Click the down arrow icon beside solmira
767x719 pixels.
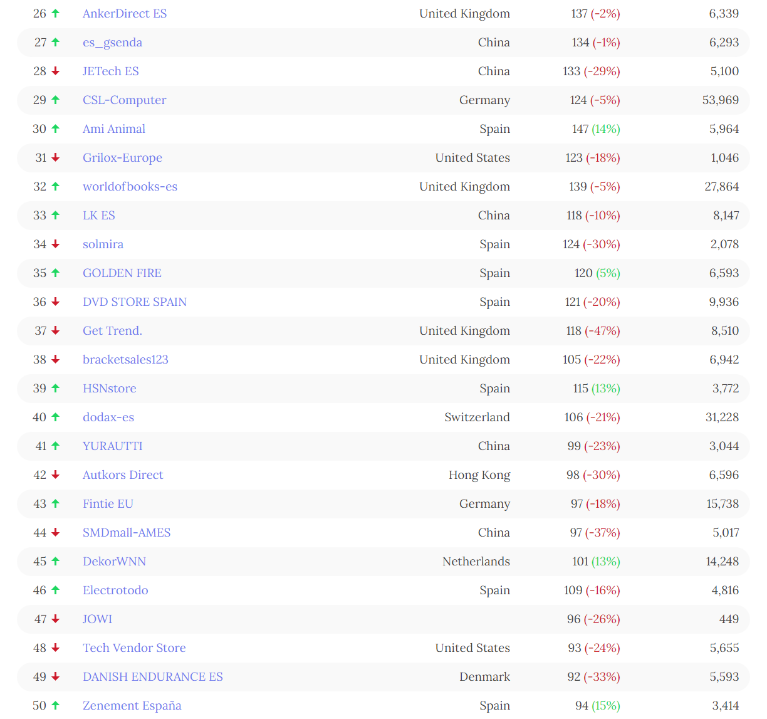click(x=55, y=244)
